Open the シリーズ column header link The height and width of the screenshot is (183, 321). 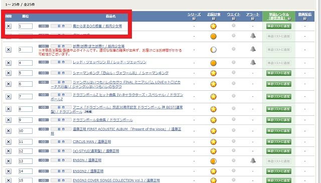click(194, 15)
